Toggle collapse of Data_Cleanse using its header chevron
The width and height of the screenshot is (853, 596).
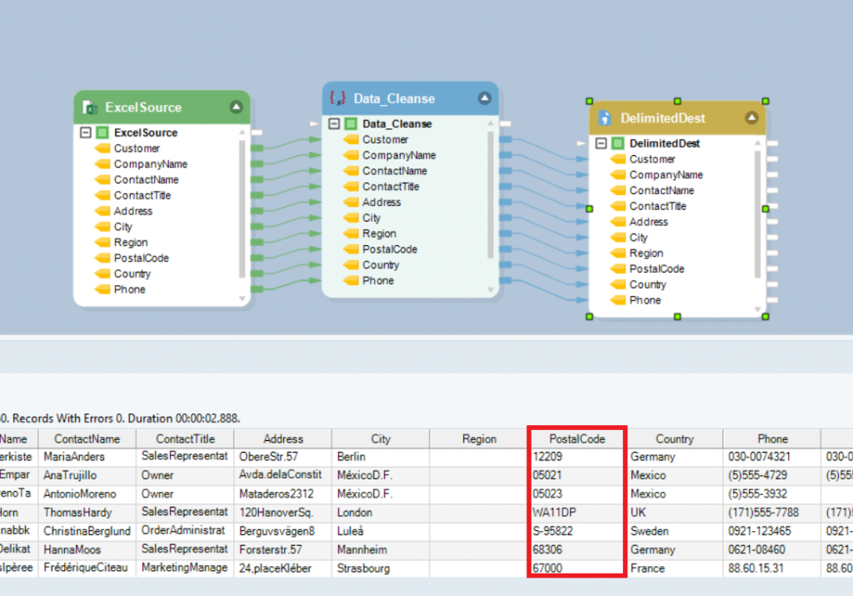pyautogui.click(x=485, y=98)
